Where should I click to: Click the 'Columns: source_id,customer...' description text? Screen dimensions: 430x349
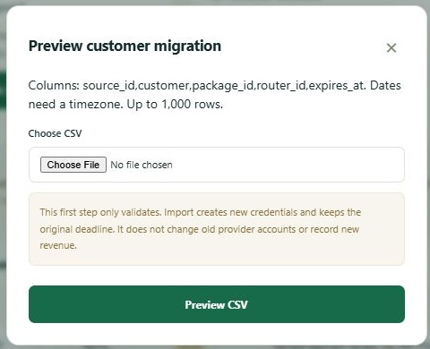point(214,95)
